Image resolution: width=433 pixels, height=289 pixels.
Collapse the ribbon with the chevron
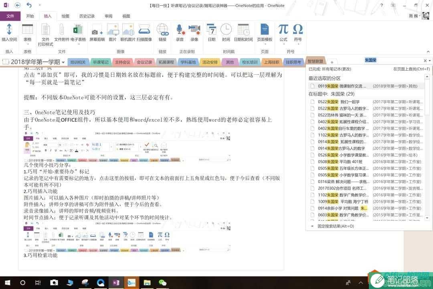pyautogui.click(x=428, y=52)
